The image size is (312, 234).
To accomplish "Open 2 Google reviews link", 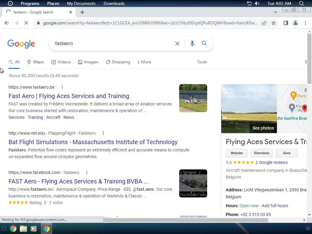I will (x=271, y=163).
